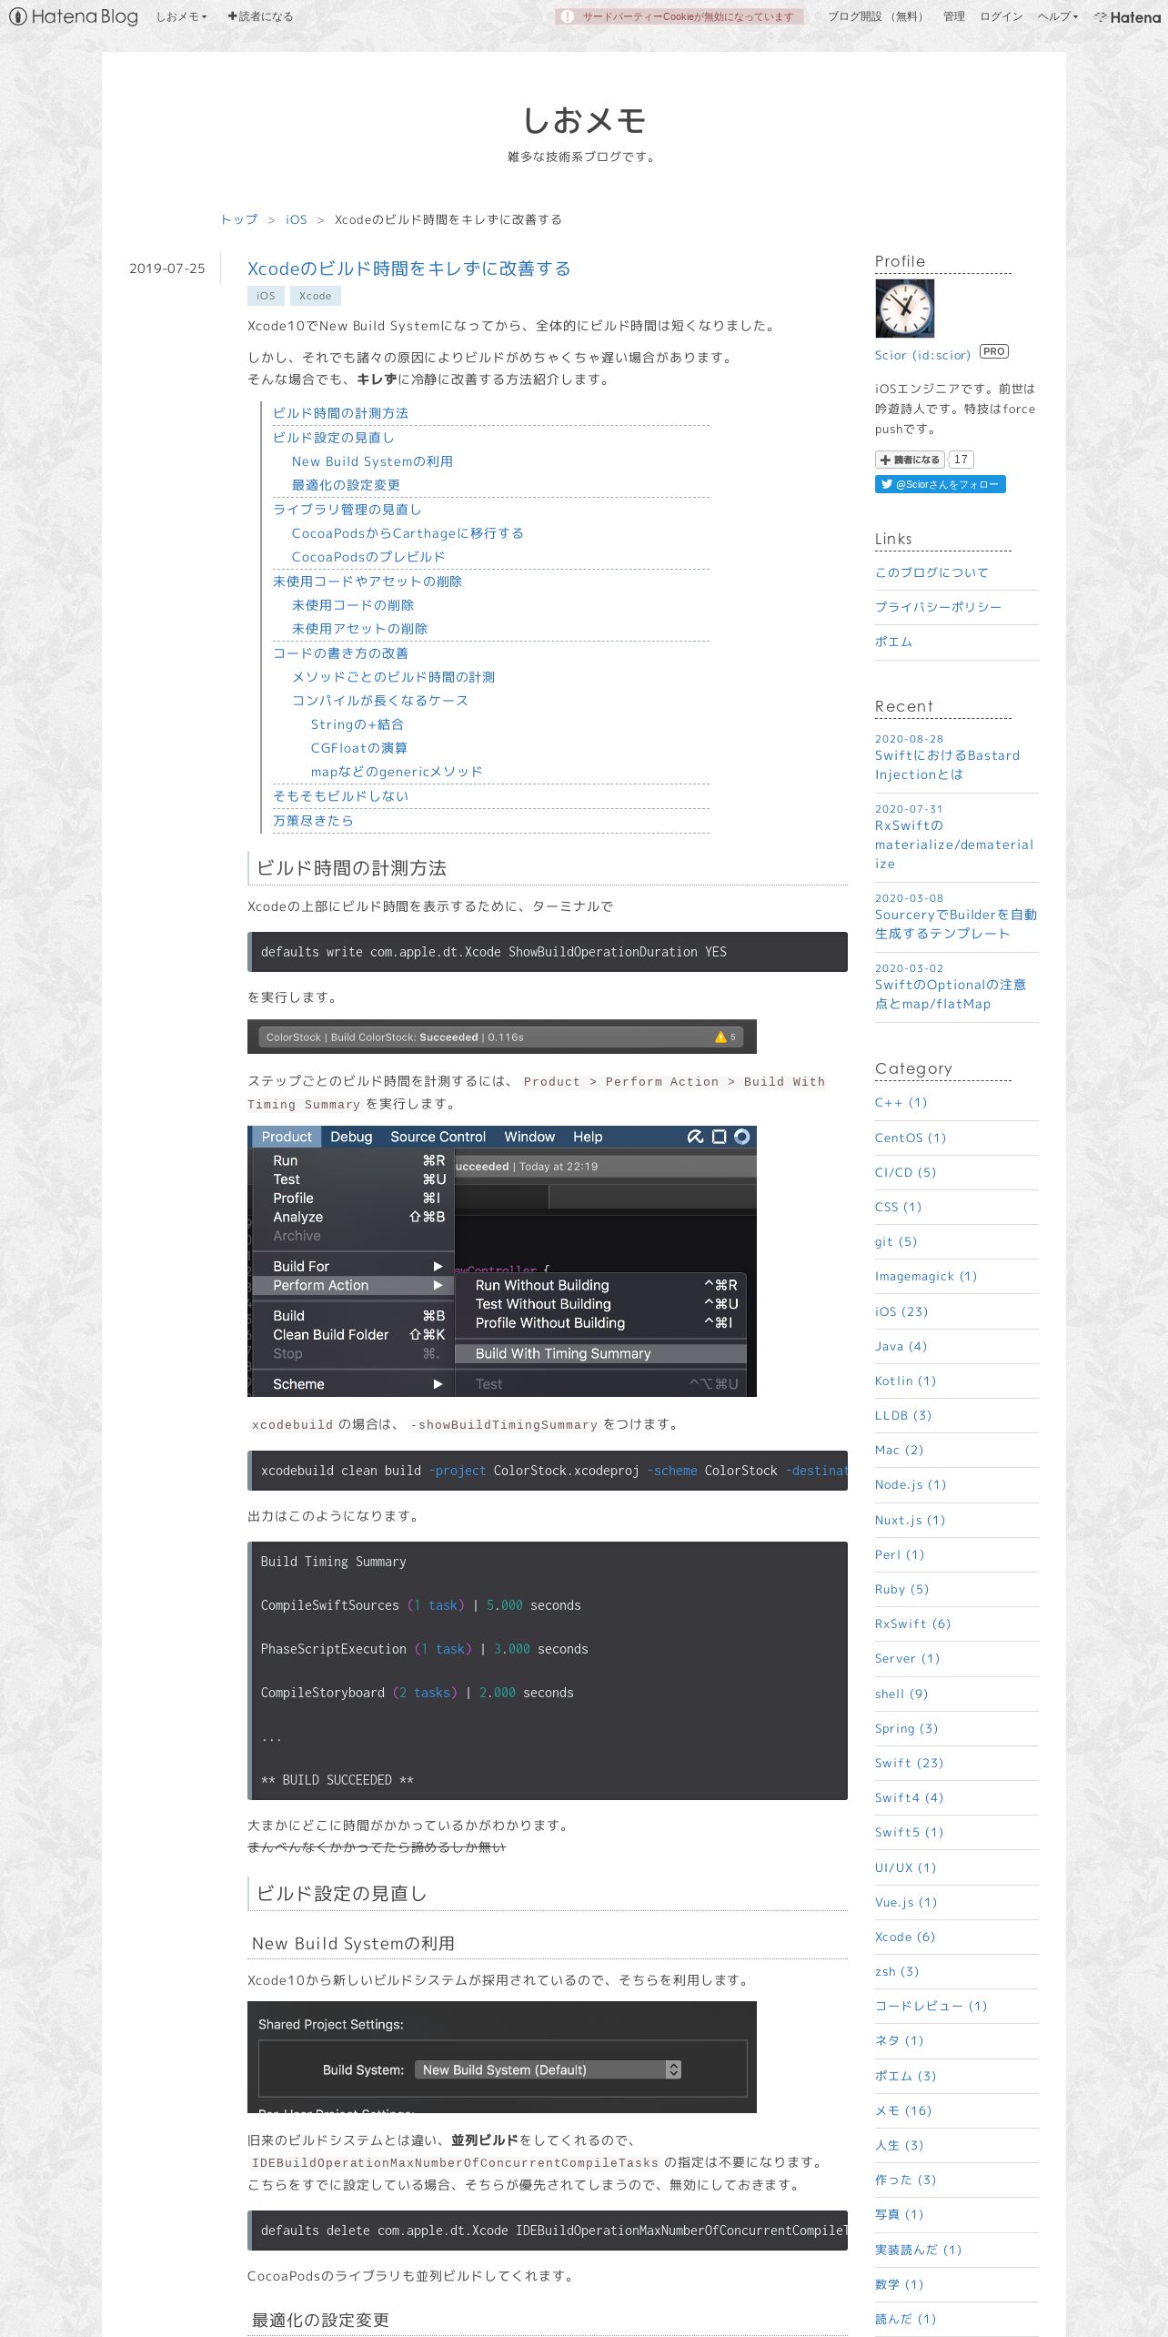Jump to CGFloatの演算 entry

[x=359, y=748]
